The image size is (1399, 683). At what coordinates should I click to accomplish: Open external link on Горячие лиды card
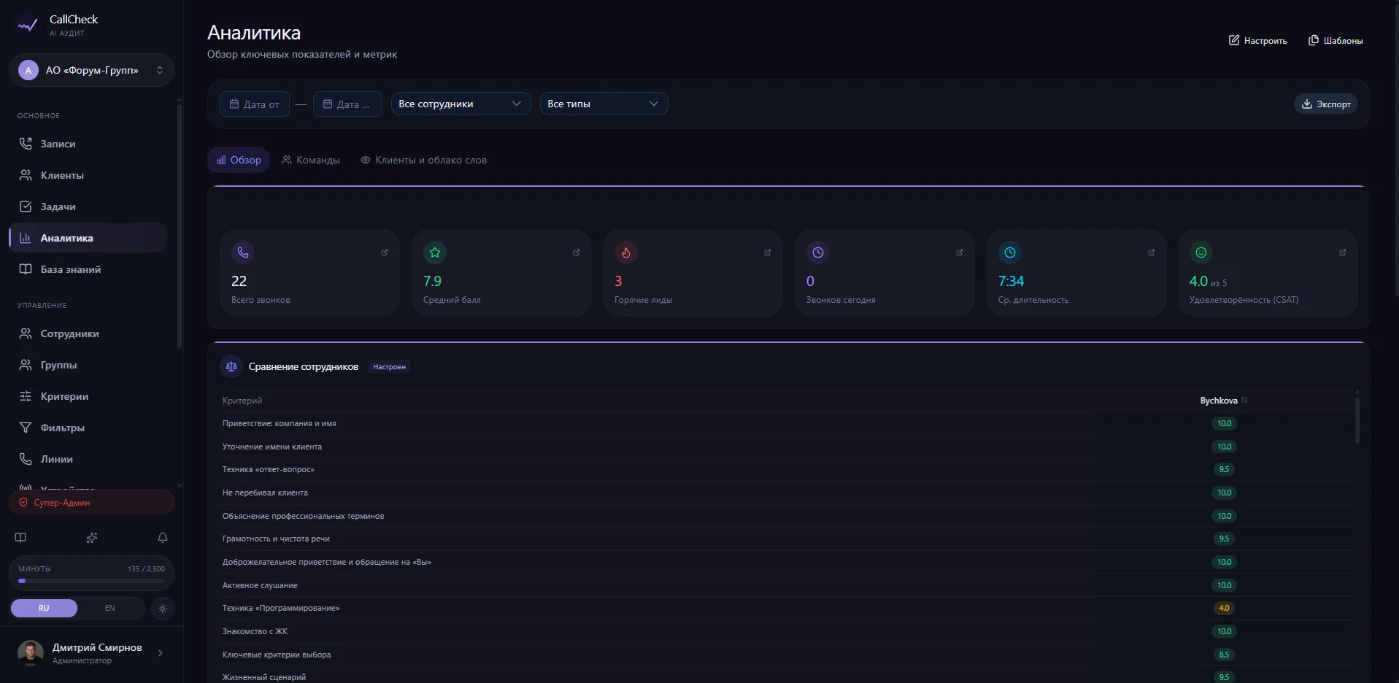click(768, 252)
